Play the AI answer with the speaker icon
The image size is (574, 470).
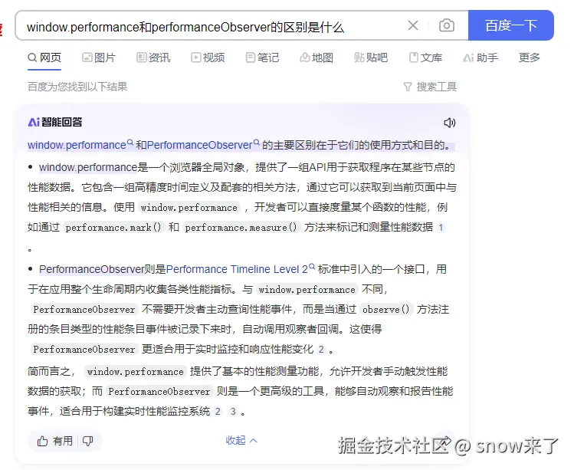[450, 123]
